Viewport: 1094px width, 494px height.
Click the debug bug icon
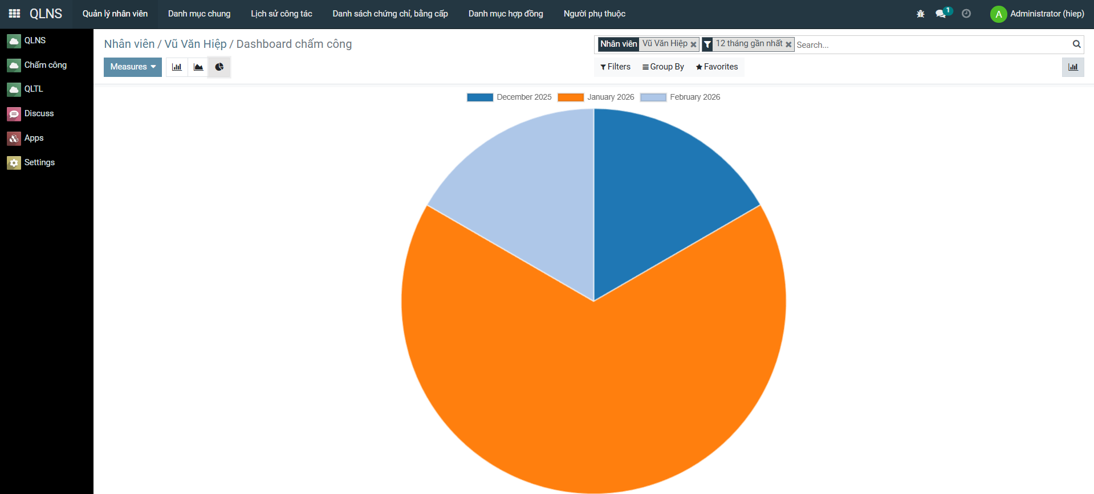[921, 14]
